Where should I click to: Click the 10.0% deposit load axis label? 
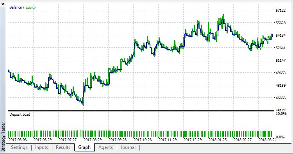click(281, 114)
